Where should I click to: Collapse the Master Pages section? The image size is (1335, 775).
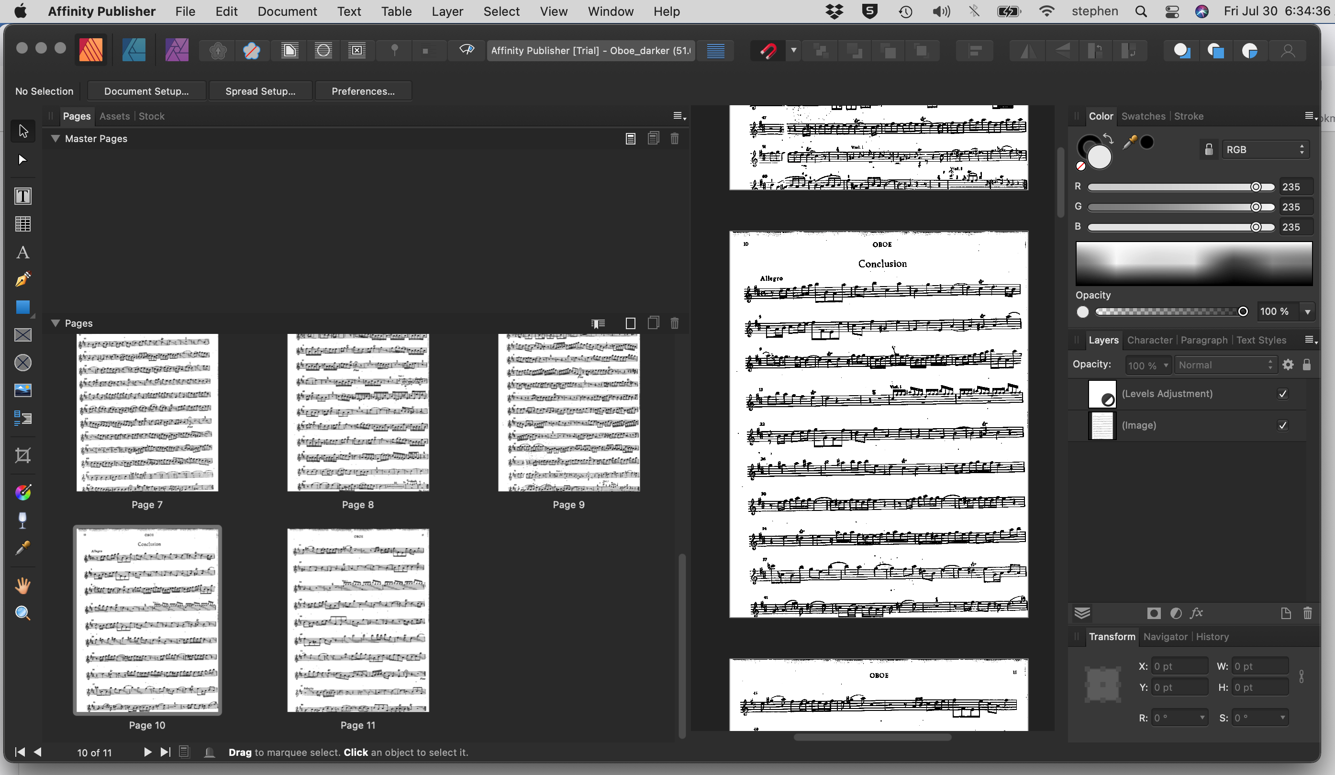coord(55,138)
